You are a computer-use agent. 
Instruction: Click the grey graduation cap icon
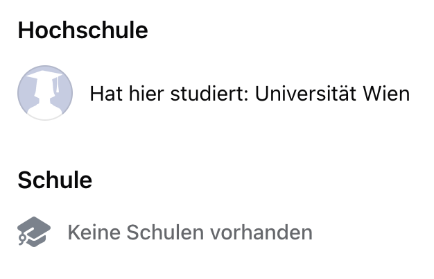[34, 232]
